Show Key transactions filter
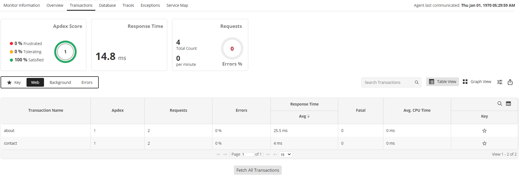 click(x=14, y=82)
